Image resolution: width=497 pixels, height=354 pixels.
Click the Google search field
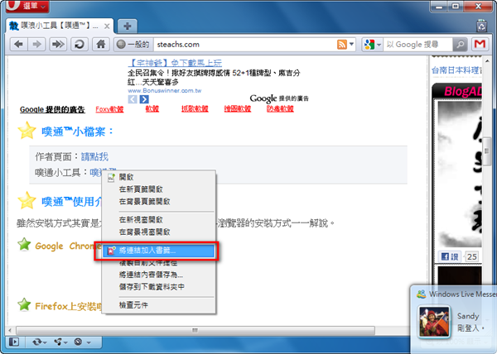pos(417,45)
